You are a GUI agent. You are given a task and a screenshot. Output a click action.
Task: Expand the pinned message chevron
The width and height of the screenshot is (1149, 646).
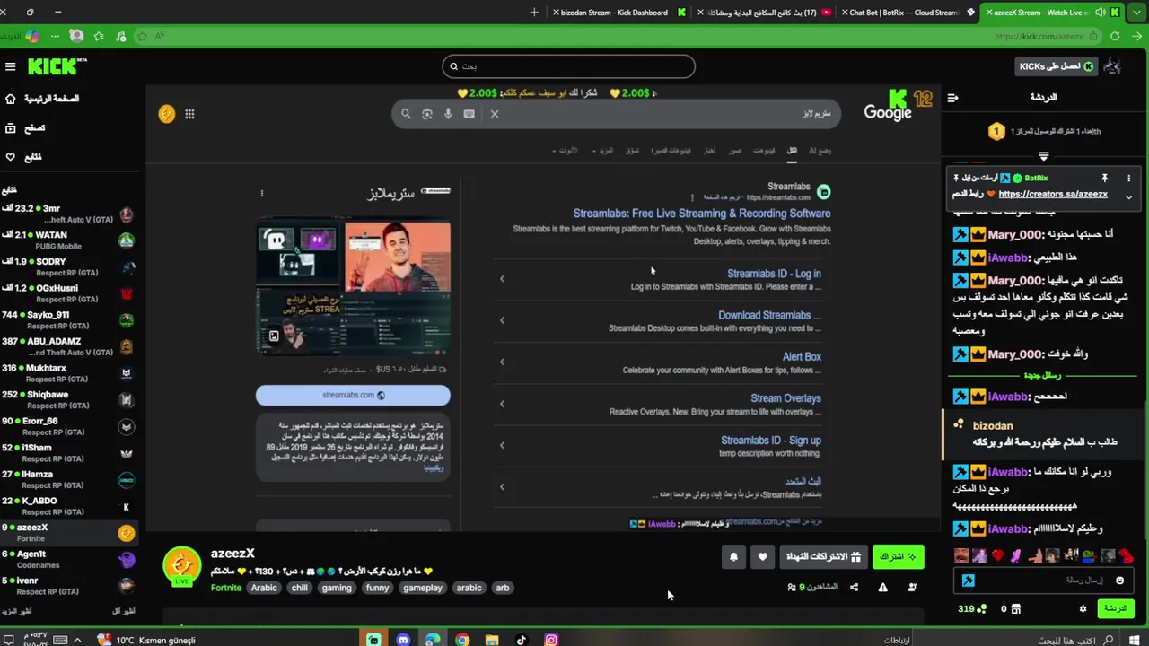click(1128, 196)
